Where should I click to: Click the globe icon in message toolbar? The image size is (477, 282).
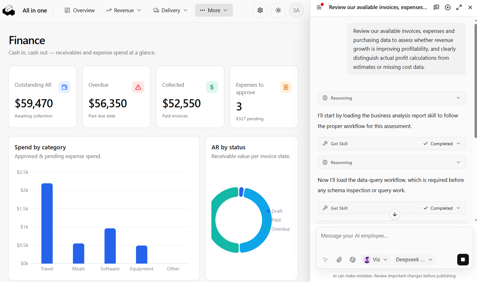pyautogui.click(x=353, y=259)
